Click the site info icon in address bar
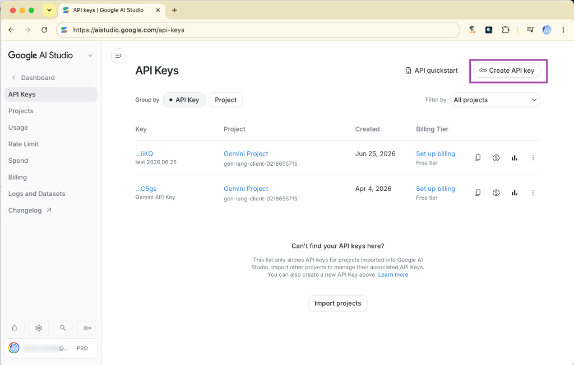This screenshot has height=365, width=574. click(x=64, y=30)
